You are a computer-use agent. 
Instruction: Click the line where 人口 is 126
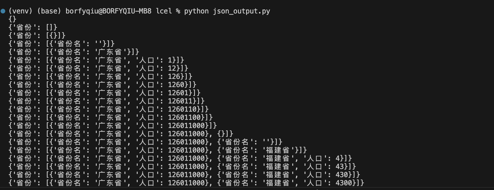pyautogui.click(x=100, y=76)
